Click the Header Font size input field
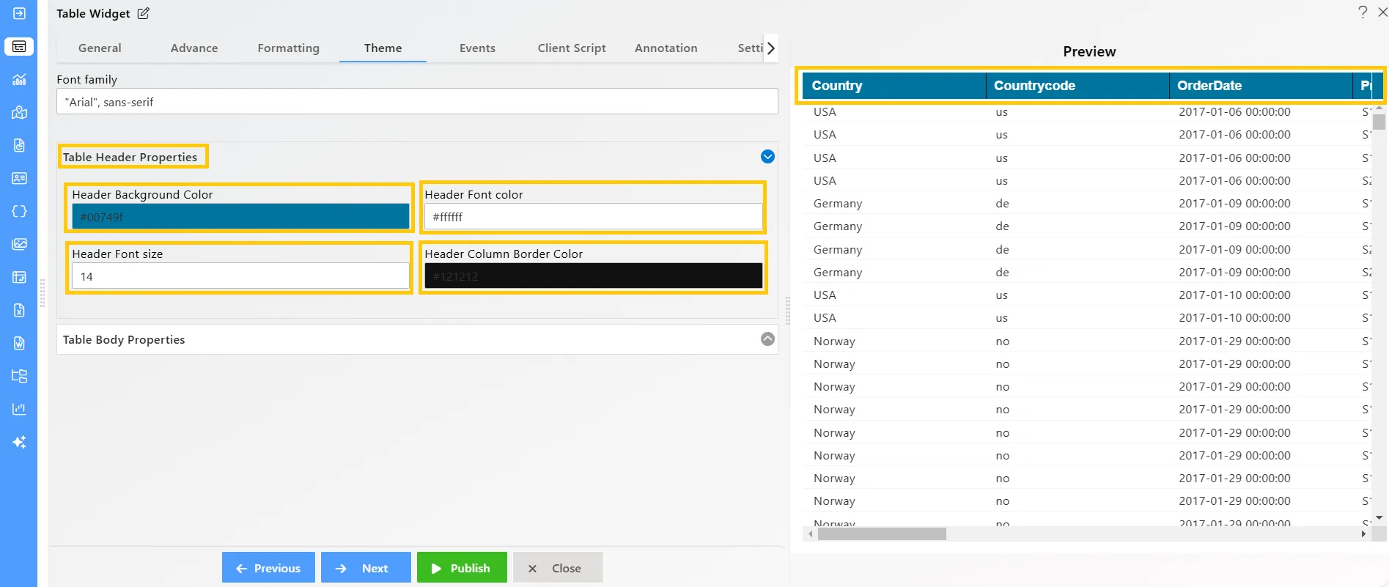Viewport: 1389px width, 587px height. coord(240,276)
